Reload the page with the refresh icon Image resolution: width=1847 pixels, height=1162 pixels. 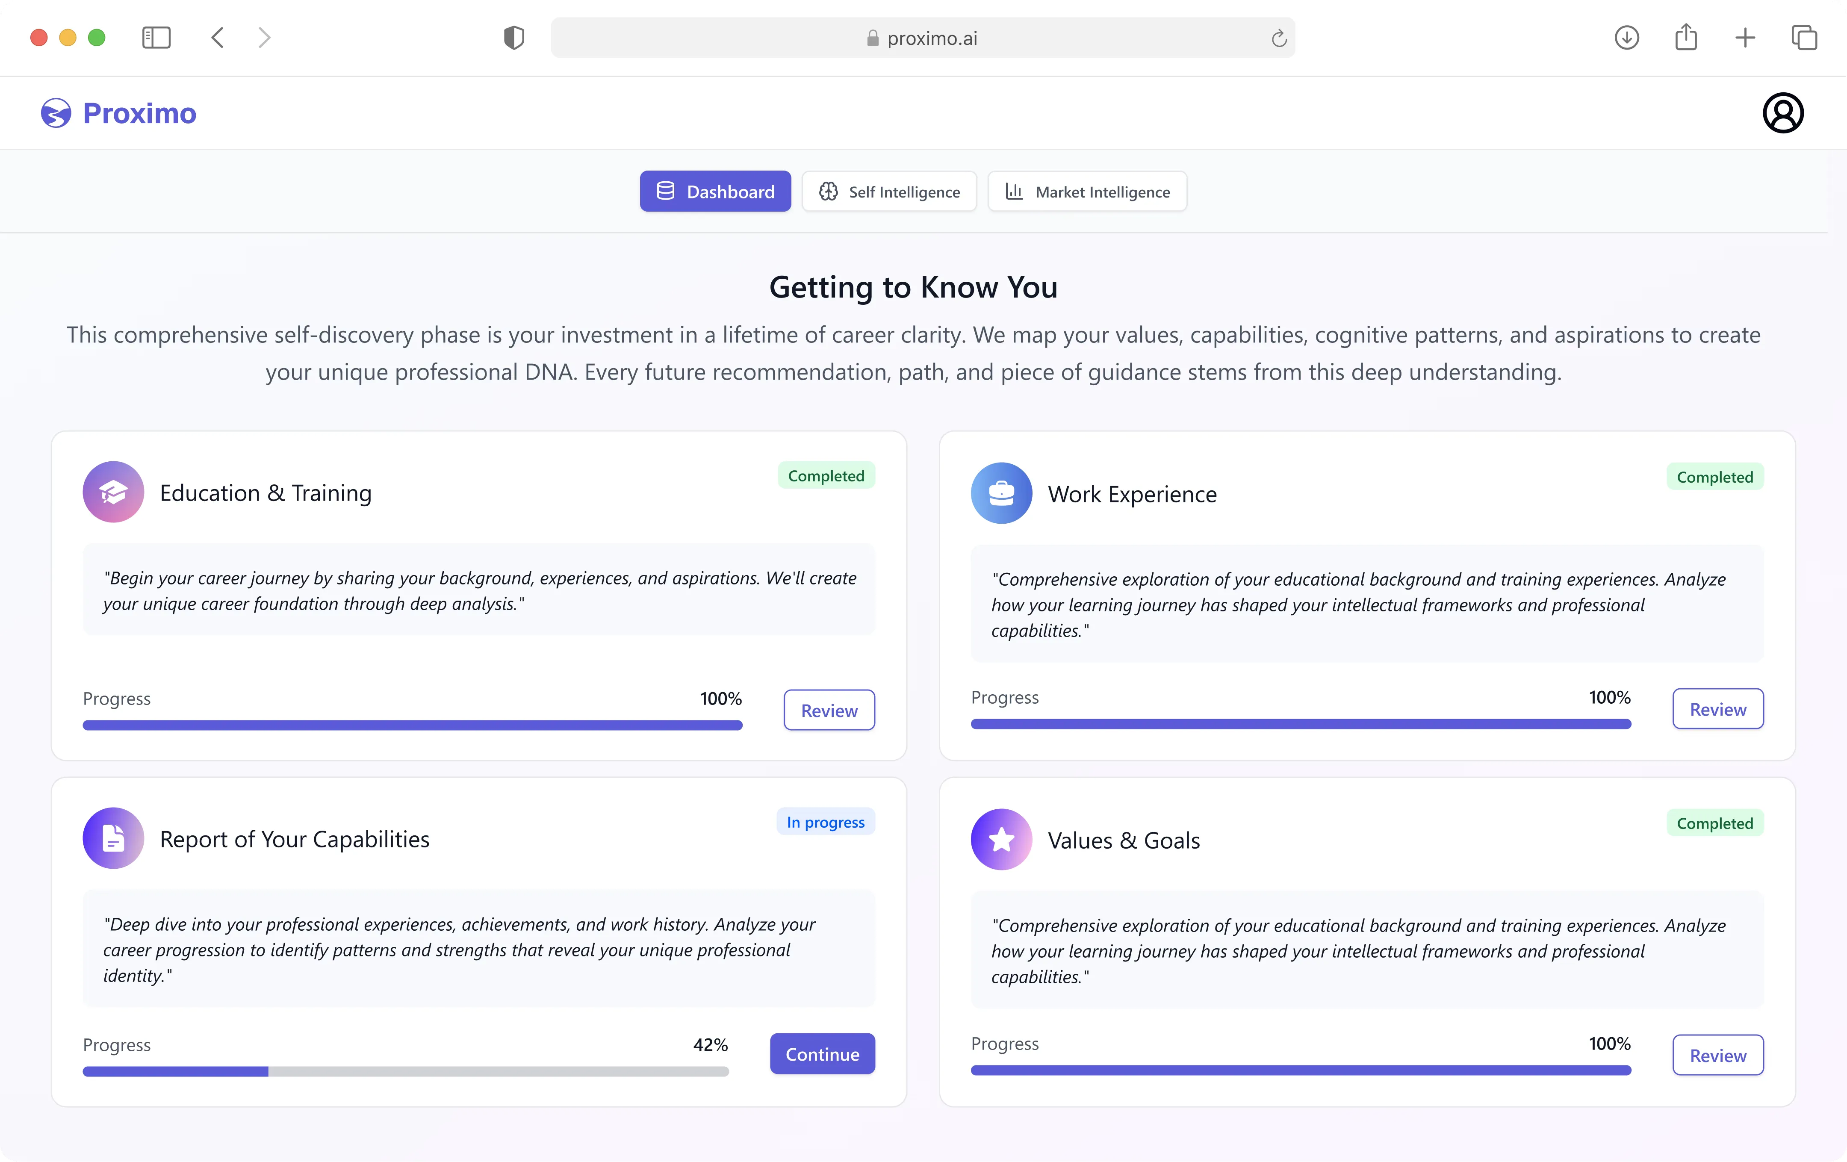click(1278, 38)
